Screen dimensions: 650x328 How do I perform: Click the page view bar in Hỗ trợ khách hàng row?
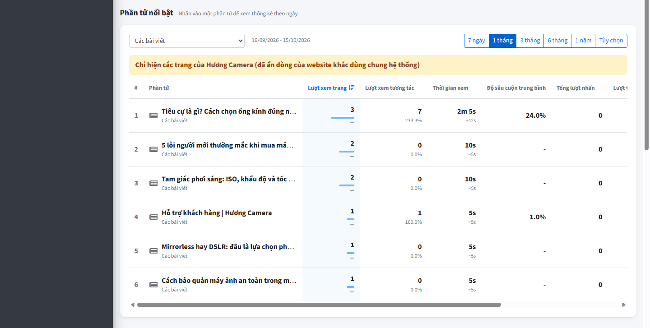(350, 219)
